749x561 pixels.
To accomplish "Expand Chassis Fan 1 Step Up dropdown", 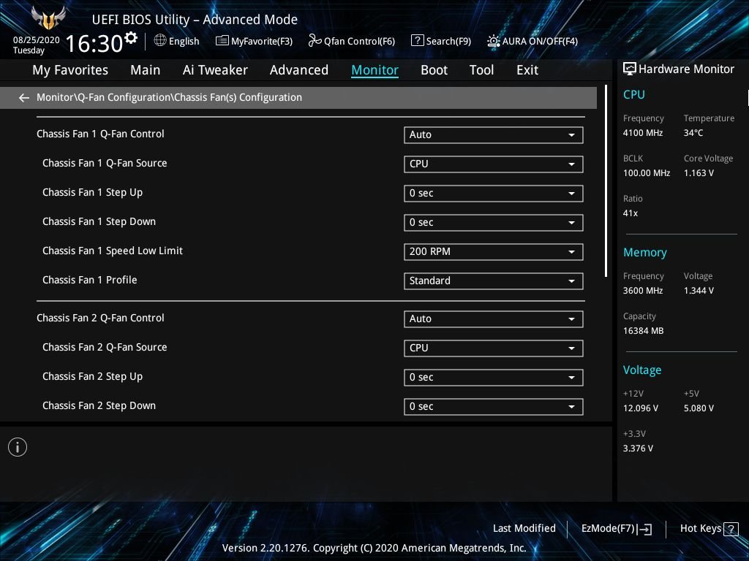I will [493, 193].
